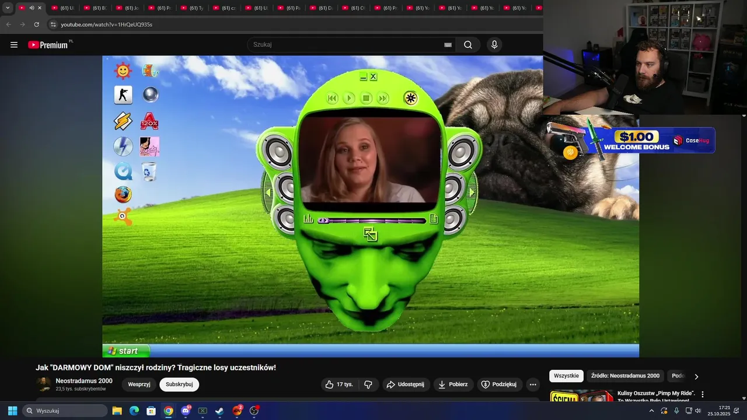Open Discord from the taskbar

coord(186,411)
